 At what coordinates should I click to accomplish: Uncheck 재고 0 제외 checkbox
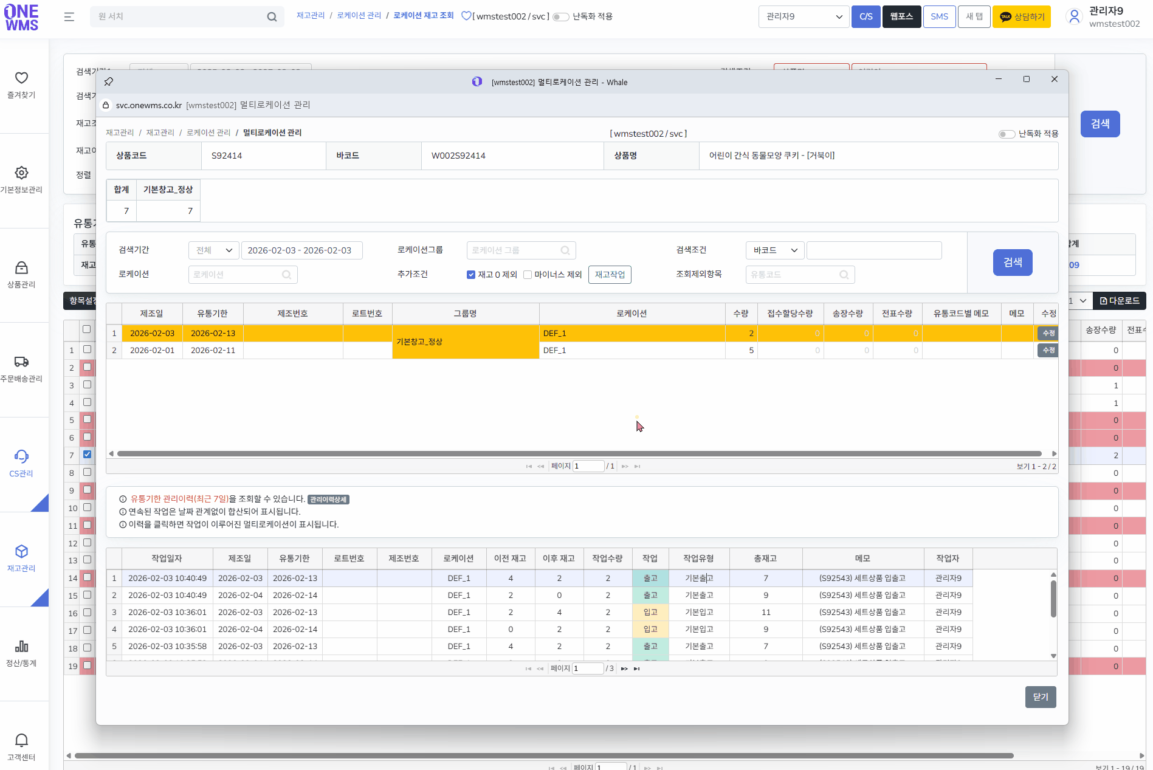(x=471, y=275)
